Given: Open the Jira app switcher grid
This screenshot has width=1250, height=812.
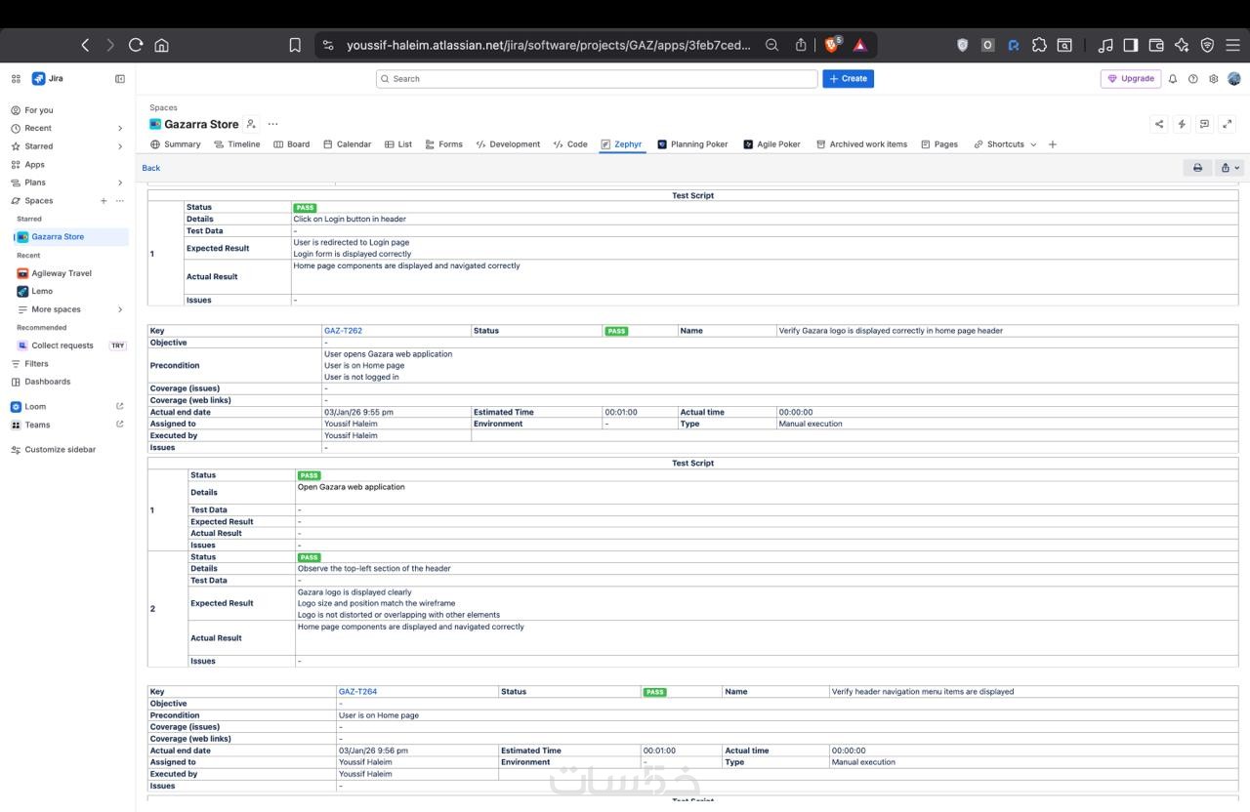Looking at the screenshot, I should pos(16,79).
